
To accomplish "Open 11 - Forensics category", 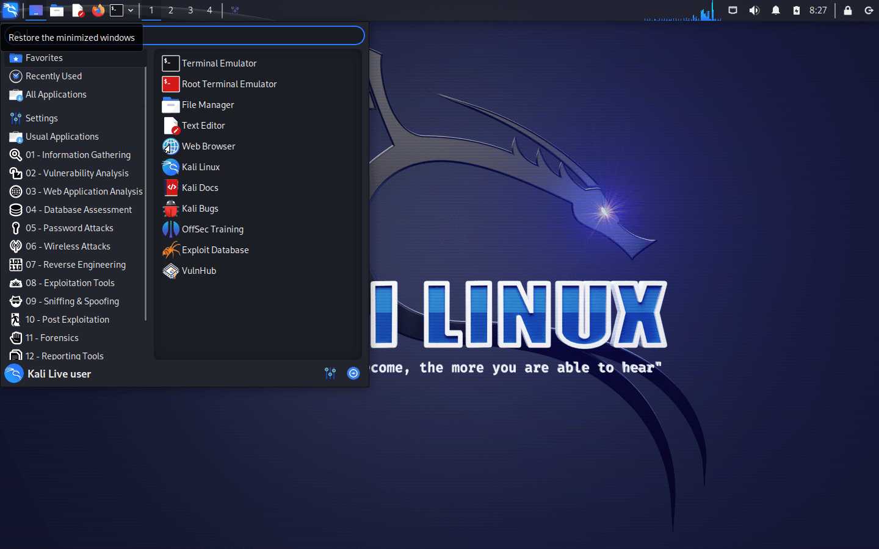I will pyautogui.click(x=75, y=338).
